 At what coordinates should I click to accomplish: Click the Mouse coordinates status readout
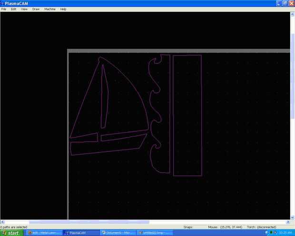click(x=225, y=227)
